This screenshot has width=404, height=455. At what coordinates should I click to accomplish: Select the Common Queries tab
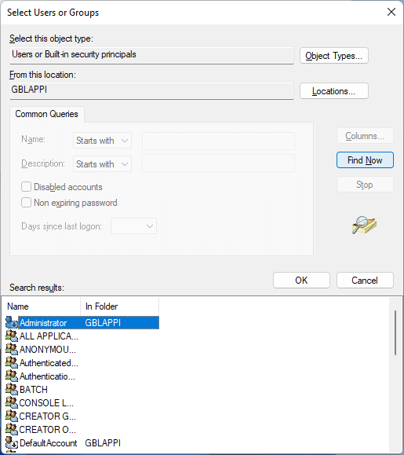tap(46, 114)
